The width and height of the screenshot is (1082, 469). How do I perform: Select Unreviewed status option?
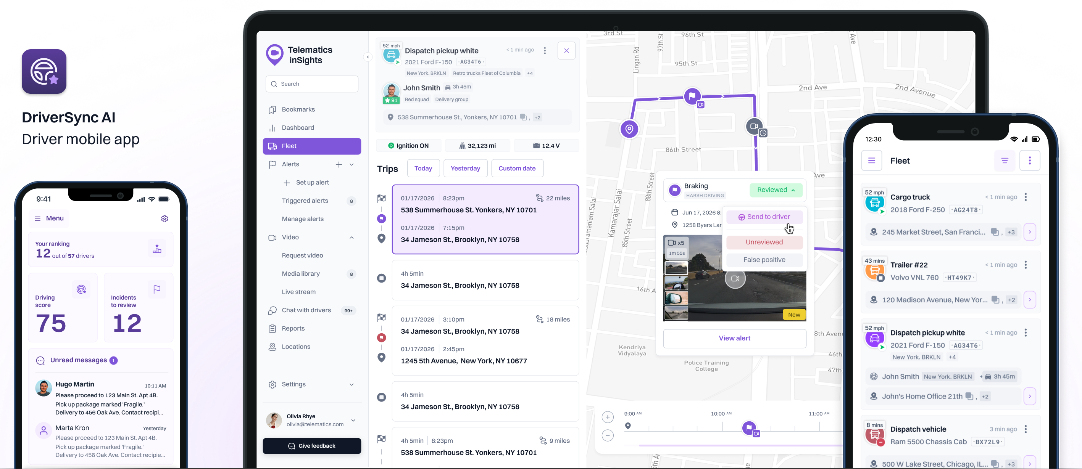click(x=764, y=242)
